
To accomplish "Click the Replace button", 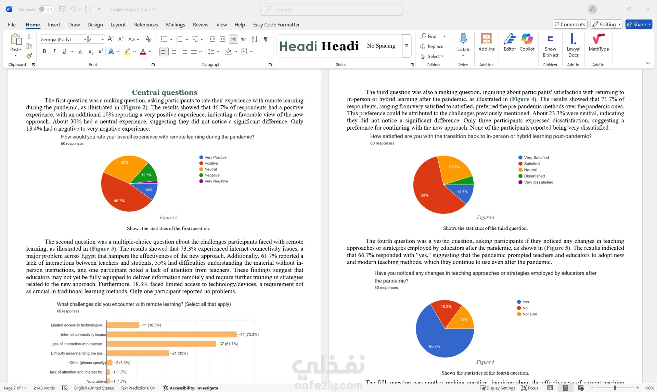I will (432, 46).
